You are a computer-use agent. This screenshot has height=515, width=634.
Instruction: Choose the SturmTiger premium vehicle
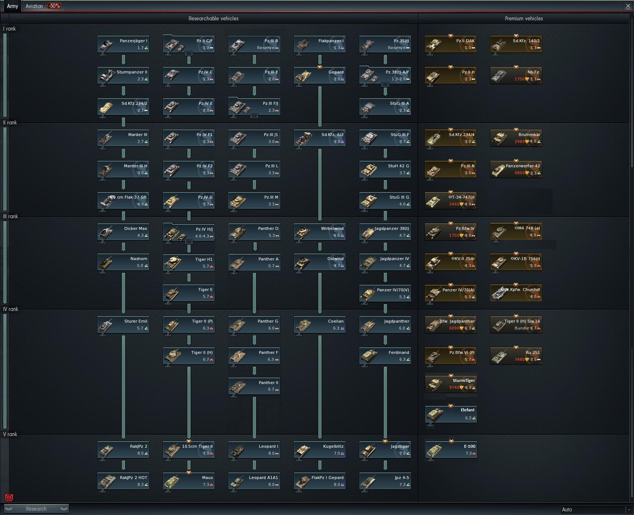(451, 384)
